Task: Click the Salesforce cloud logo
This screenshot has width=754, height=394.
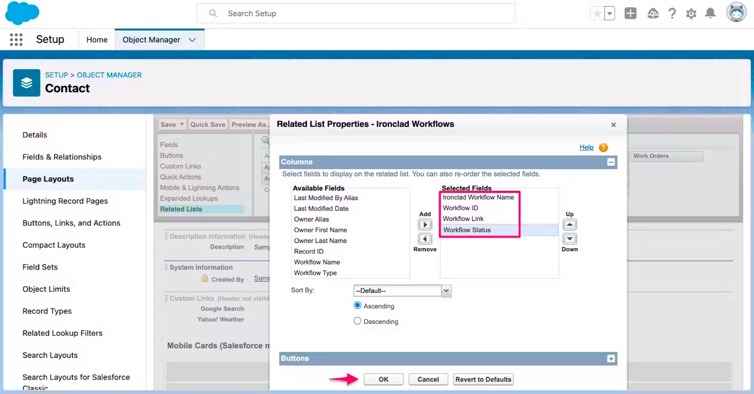Action: tap(22, 13)
